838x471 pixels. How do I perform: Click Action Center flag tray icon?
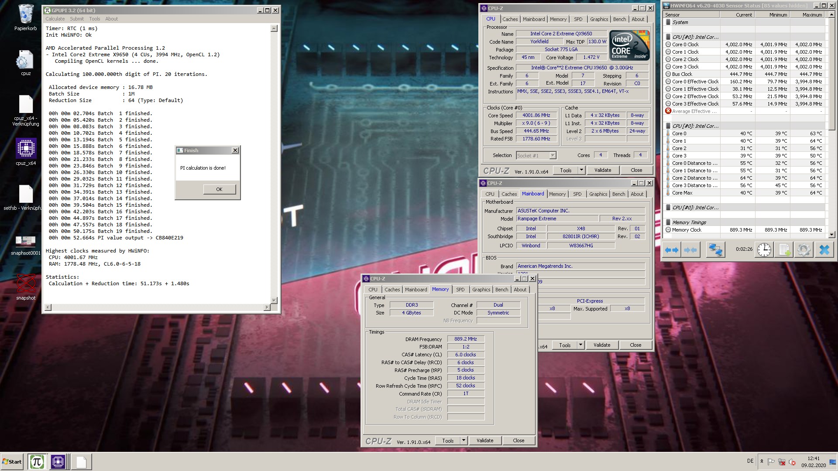[x=771, y=462]
